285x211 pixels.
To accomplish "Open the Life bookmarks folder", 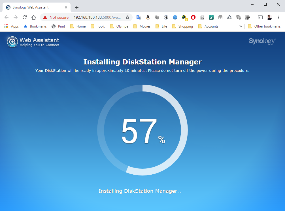I will tap(161, 26).
